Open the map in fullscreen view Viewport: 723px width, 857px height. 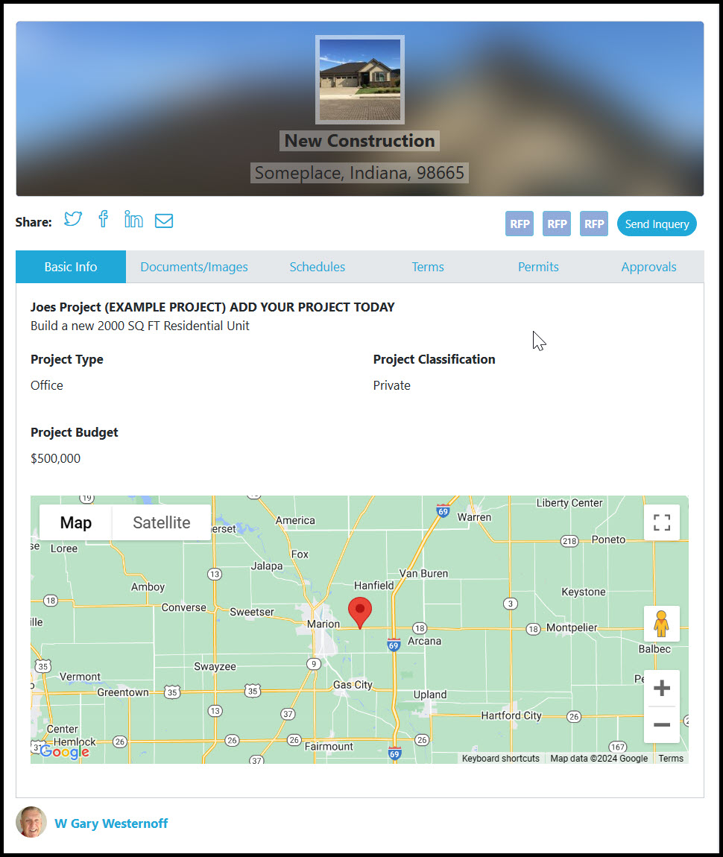(x=661, y=522)
